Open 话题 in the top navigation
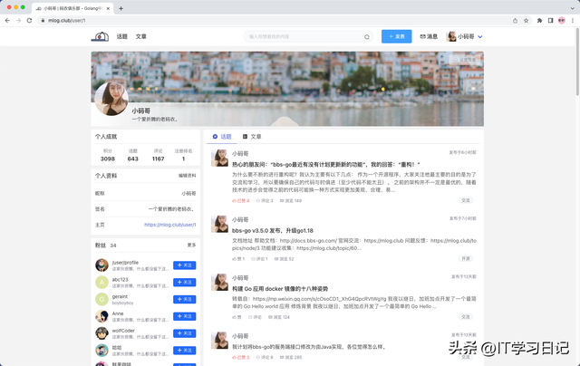This screenshot has height=366, width=580. tap(121, 36)
